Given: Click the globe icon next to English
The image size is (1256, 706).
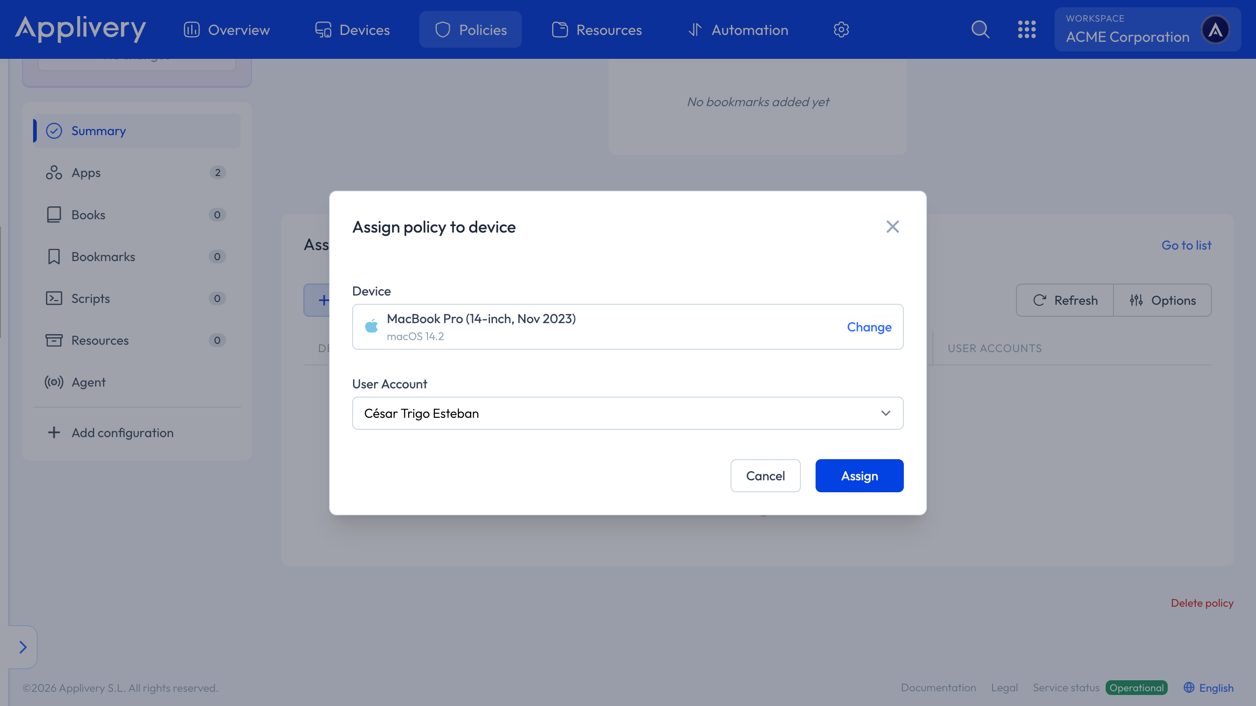Looking at the screenshot, I should (x=1189, y=688).
